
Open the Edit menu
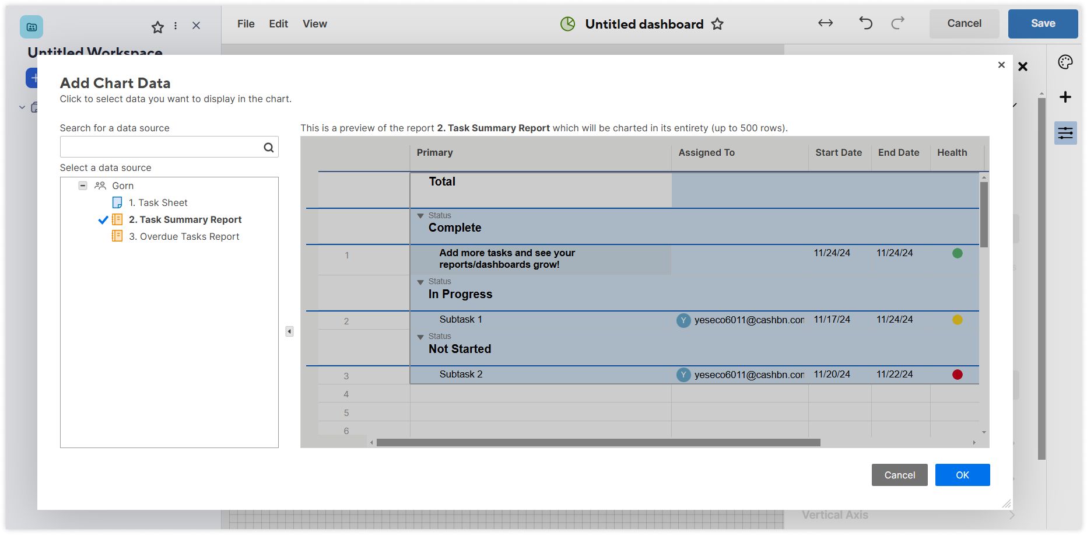(x=278, y=24)
